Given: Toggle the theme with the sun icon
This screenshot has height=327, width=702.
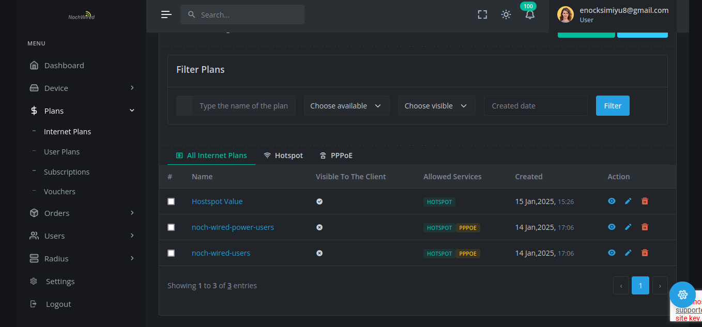Looking at the screenshot, I should coord(506,14).
